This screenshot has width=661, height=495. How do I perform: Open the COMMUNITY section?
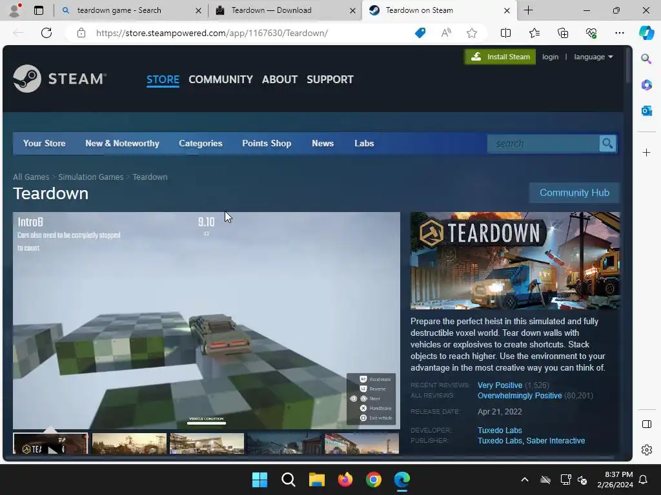point(221,79)
